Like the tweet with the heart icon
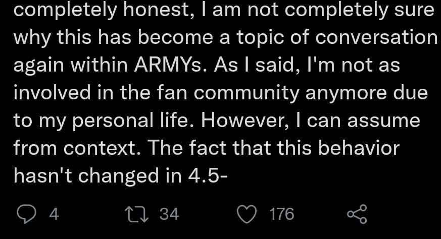 click(247, 214)
